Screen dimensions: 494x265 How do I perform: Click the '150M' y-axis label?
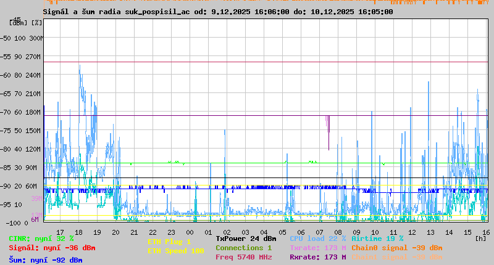[33, 131]
